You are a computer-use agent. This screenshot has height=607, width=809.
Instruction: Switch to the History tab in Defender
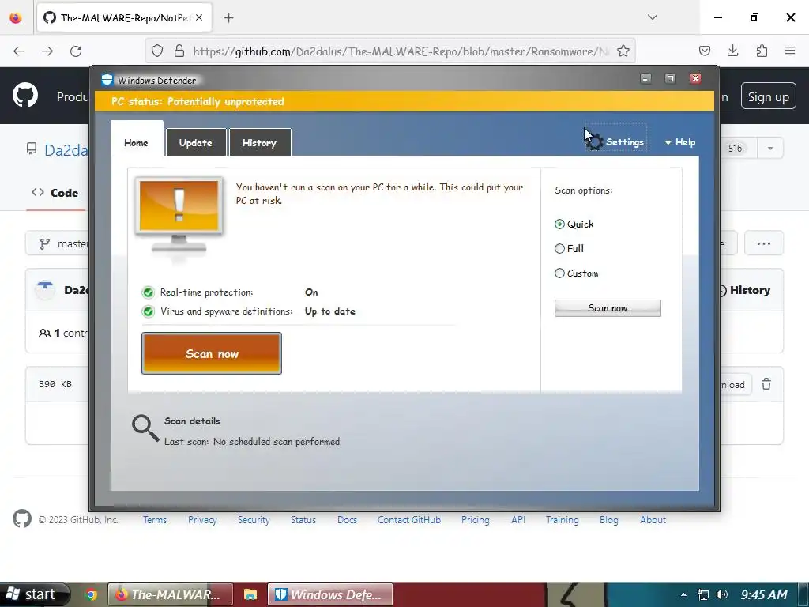(259, 143)
